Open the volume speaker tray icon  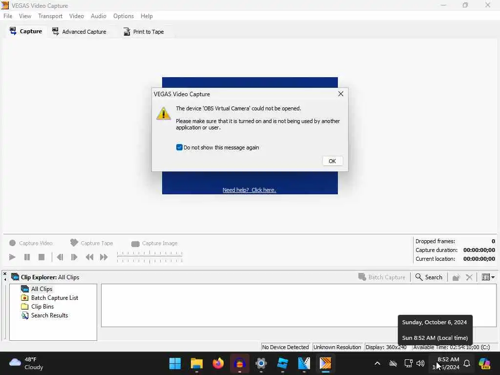tap(420, 363)
